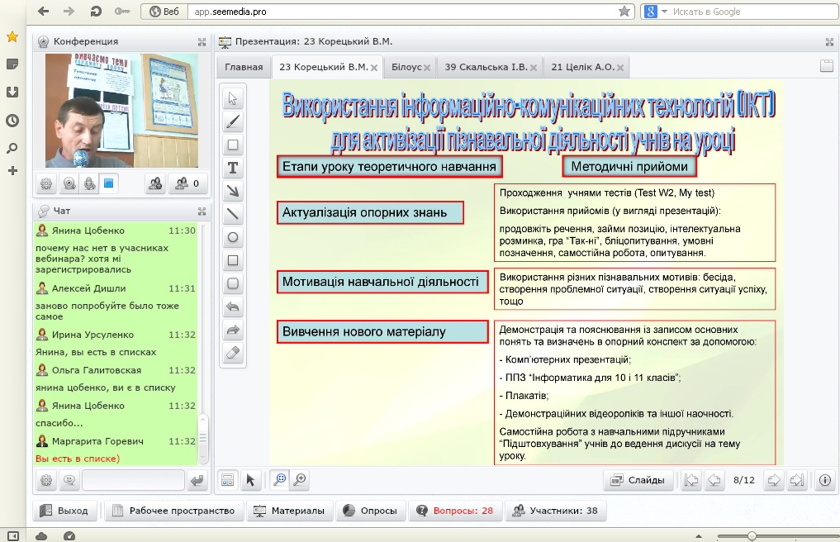Click the undo arrow in drawing toolbar
840x542 pixels.
233,307
